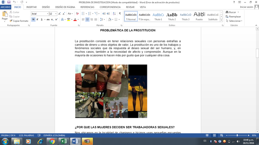Click the multilevel list icon
The image size is (259, 145).
[96, 14]
